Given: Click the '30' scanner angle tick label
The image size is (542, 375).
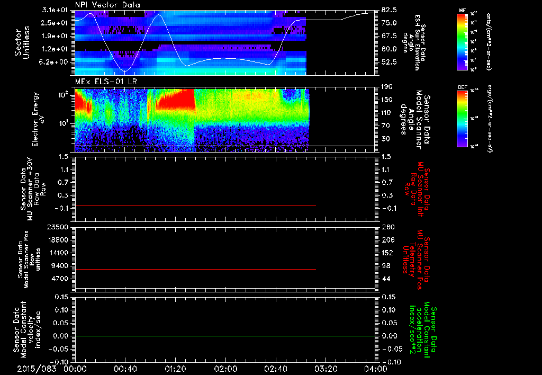Looking at the screenshot, I should click(x=386, y=139).
